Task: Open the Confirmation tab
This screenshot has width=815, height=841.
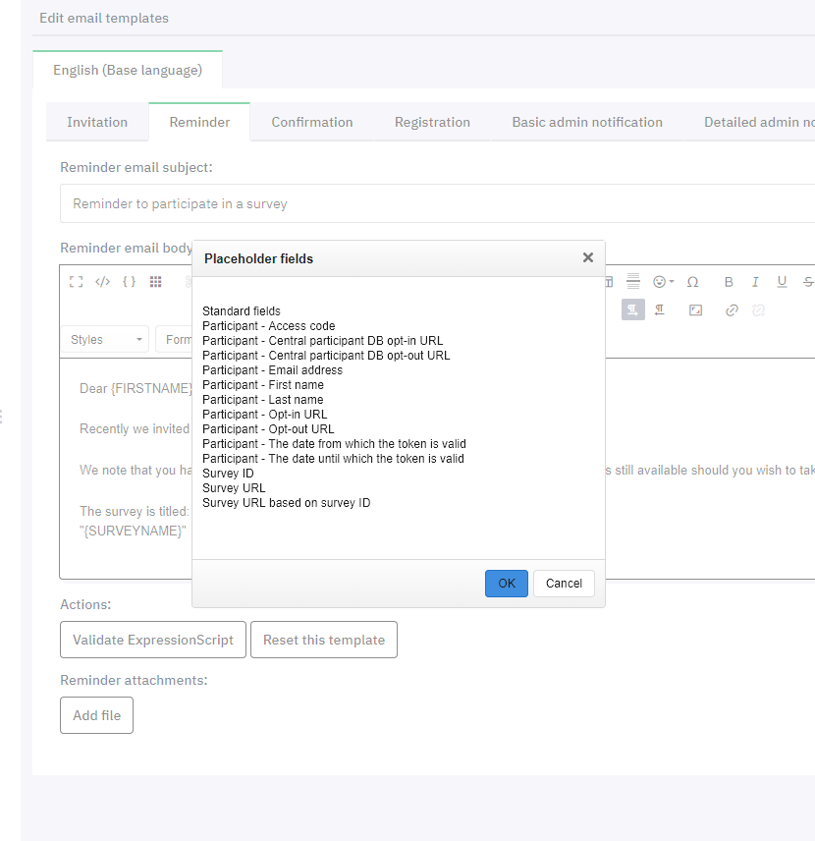Action: pyautogui.click(x=312, y=122)
